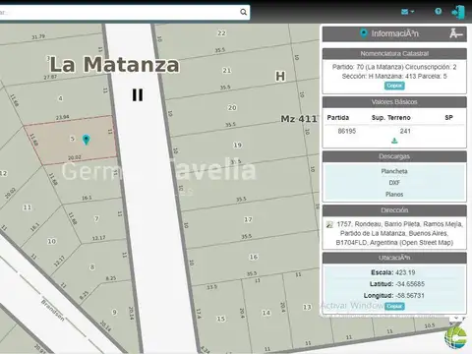Select parcel 4 on the map
The width and height of the screenshot is (472, 354).
60,98
